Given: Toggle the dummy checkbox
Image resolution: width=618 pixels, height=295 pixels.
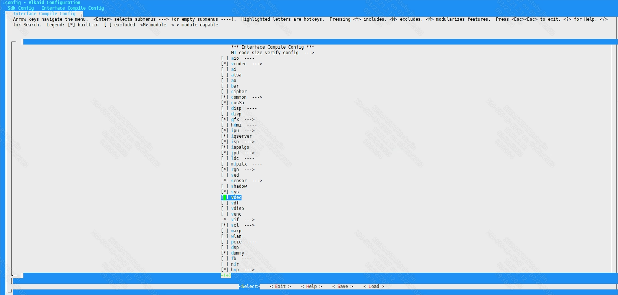Looking at the screenshot, I should pos(224,253).
